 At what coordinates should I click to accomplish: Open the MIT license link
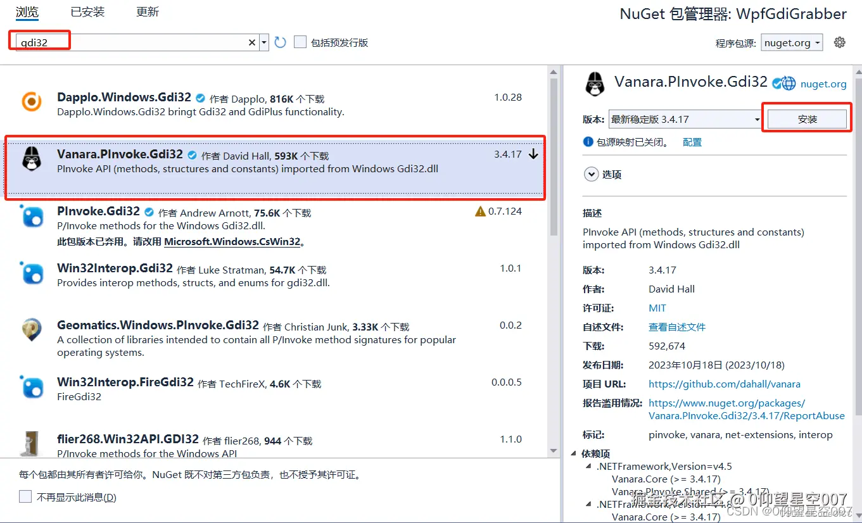(657, 308)
